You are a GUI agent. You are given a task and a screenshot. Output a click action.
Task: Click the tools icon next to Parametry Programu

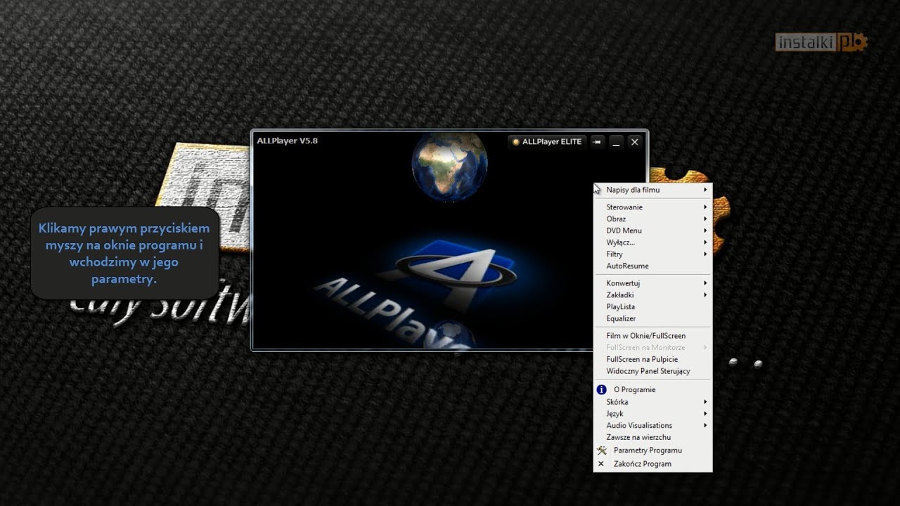[601, 450]
